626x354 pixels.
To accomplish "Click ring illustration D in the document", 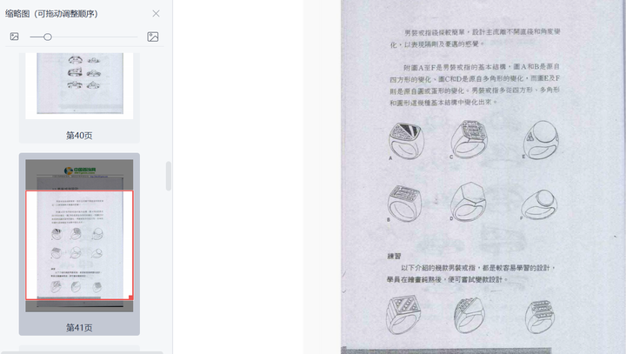I will click(468, 202).
